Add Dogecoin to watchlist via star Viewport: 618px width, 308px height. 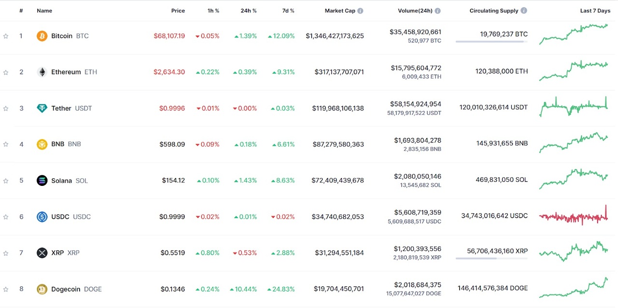[6, 290]
